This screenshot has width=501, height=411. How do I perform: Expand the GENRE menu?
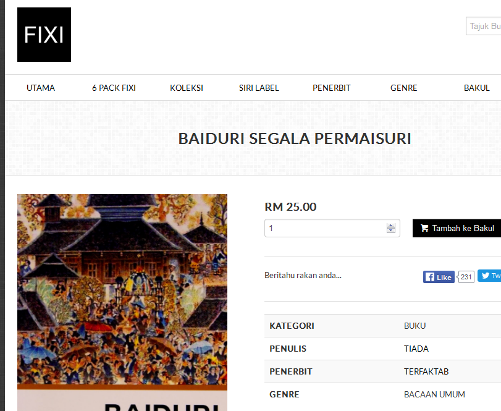(x=403, y=88)
